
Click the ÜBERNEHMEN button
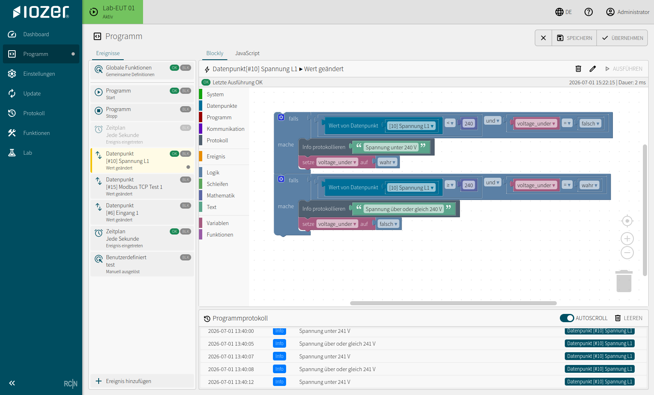pos(622,38)
